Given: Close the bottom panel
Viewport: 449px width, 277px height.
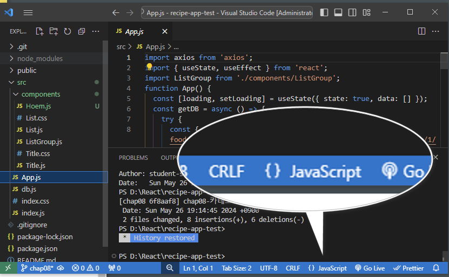Looking at the screenshot, I should (435, 157).
